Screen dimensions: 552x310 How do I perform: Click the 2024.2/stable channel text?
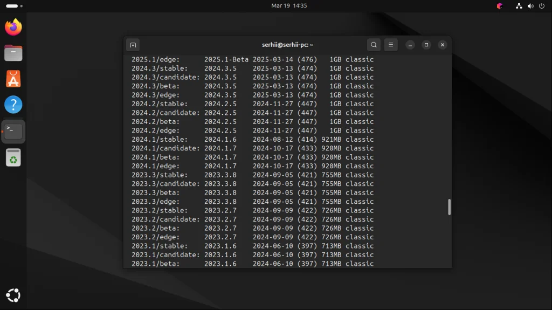point(160,104)
